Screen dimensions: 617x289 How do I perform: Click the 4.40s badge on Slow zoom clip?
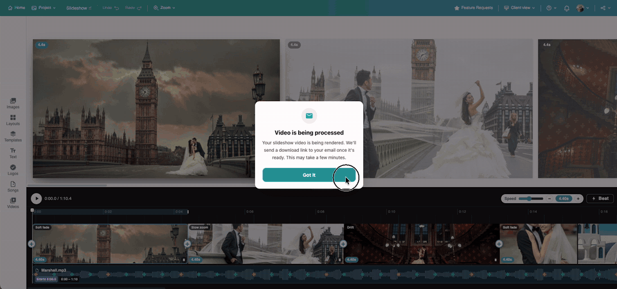tap(195, 260)
